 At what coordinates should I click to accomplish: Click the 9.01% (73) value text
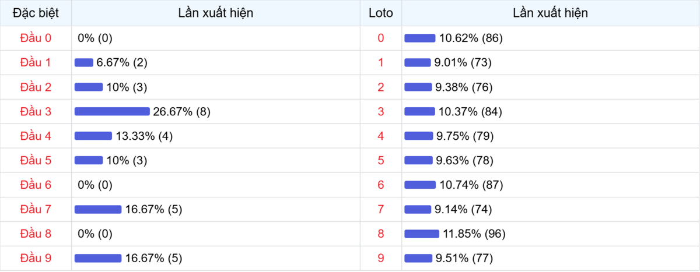pyautogui.click(x=464, y=62)
